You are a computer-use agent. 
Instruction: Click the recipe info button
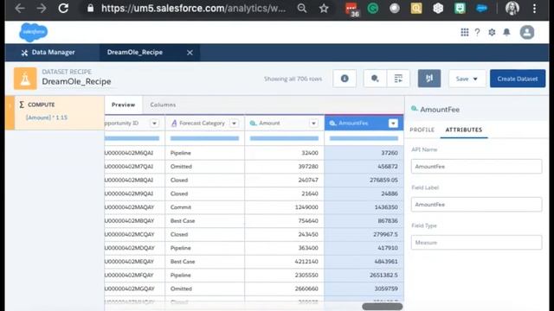345,79
